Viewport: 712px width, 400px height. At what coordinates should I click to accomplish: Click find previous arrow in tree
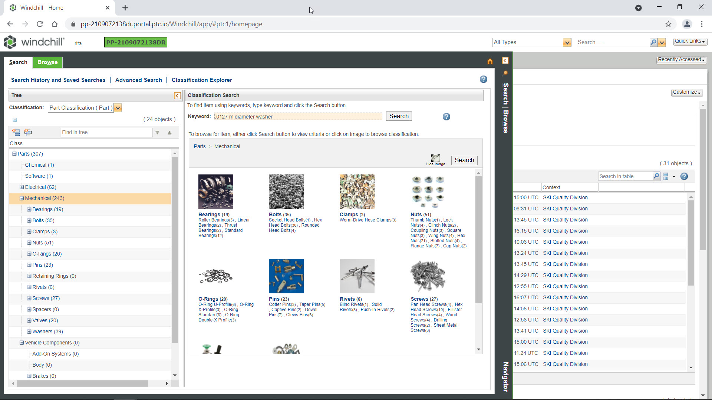pos(169,133)
